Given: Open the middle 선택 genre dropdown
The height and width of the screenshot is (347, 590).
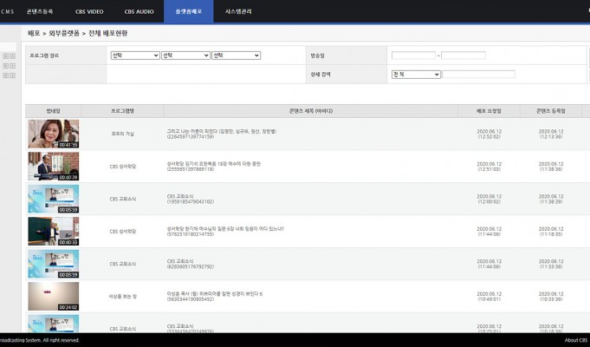Looking at the screenshot, I should (185, 56).
